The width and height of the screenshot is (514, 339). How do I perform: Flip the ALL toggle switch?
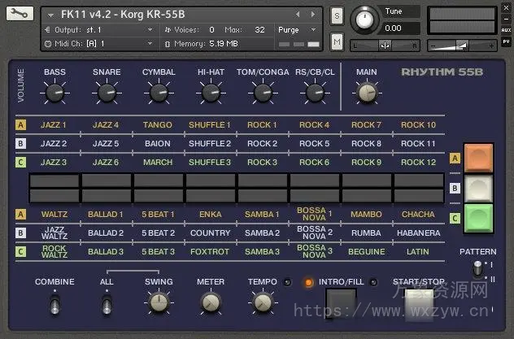click(107, 305)
